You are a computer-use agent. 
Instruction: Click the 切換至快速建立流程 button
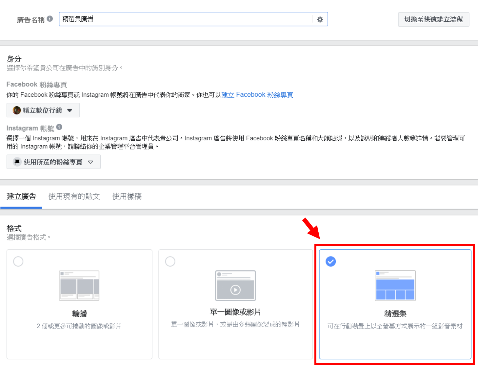pyautogui.click(x=433, y=19)
